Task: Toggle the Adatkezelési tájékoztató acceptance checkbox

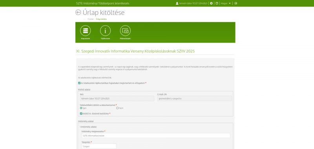Action: 79,83
